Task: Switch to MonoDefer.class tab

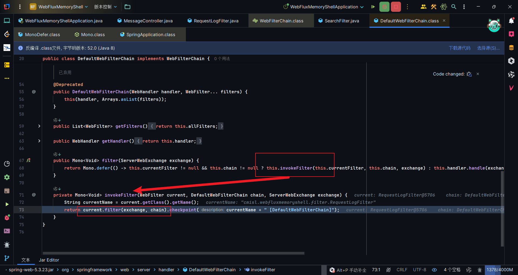Action: (39, 35)
